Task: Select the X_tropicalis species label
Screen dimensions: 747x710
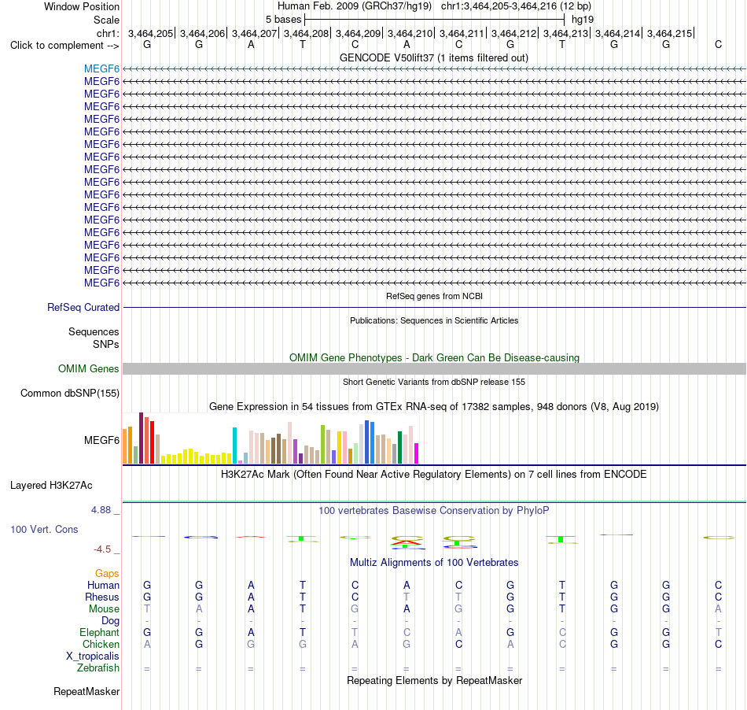Action: coord(93,656)
